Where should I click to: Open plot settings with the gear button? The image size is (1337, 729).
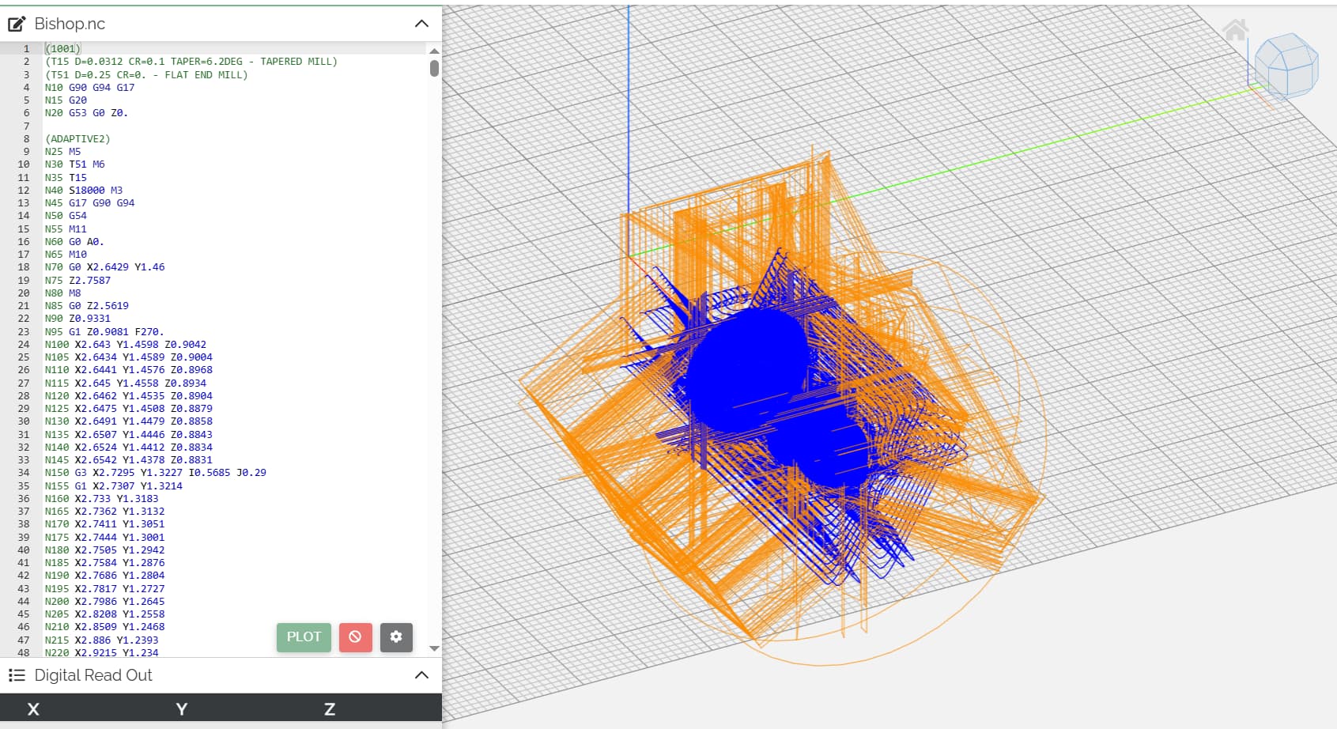(x=396, y=636)
